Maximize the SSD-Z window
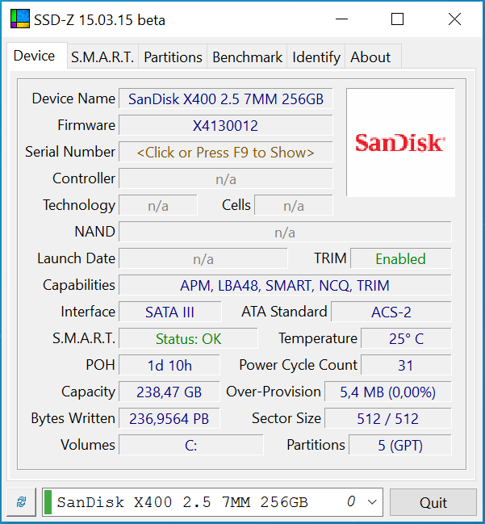The width and height of the screenshot is (485, 524). click(x=398, y=19)
